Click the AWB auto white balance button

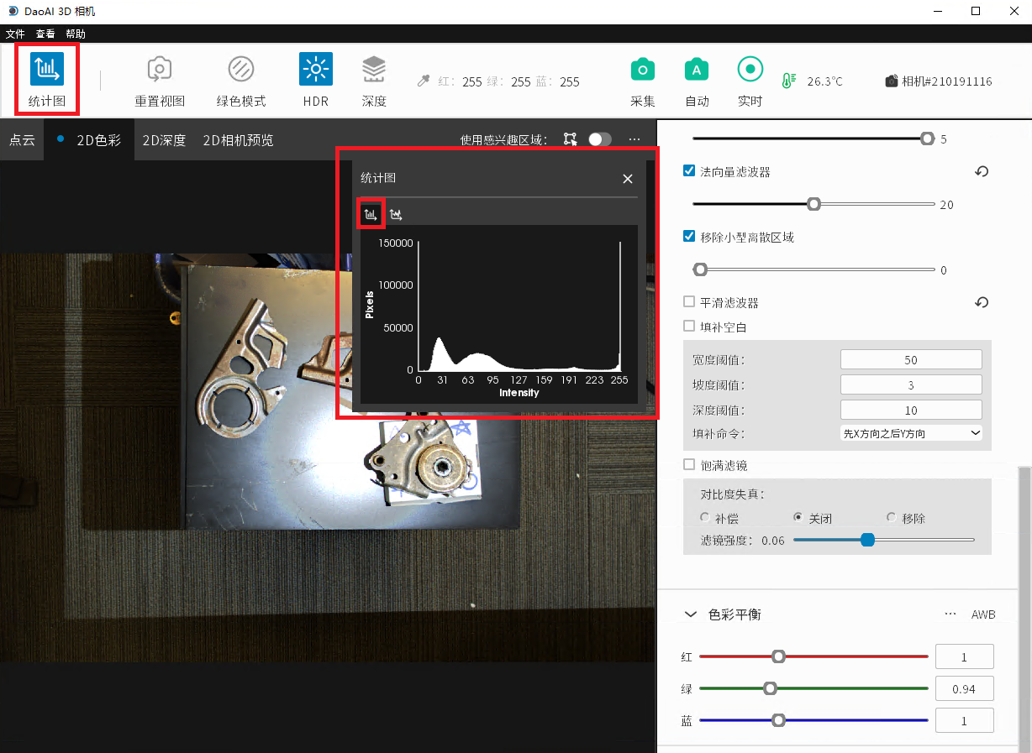coord(983,614)
